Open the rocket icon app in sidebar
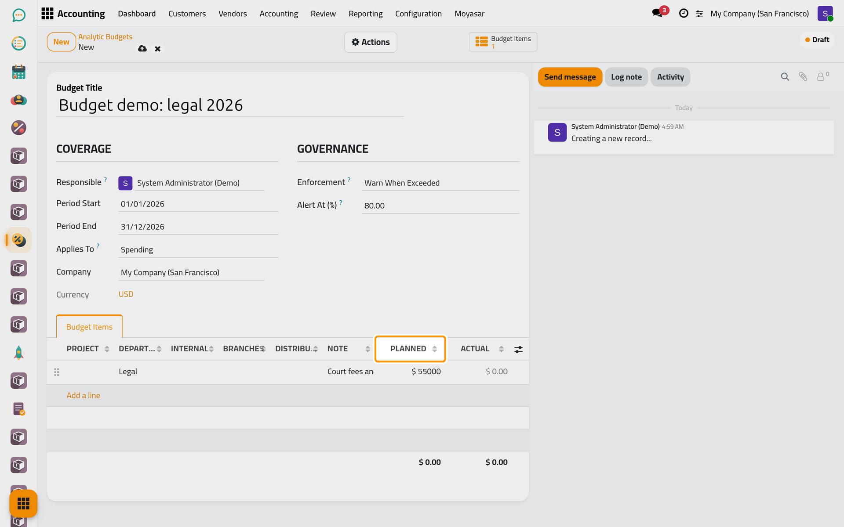Screen dimensions: 844x527 (18, 353)
